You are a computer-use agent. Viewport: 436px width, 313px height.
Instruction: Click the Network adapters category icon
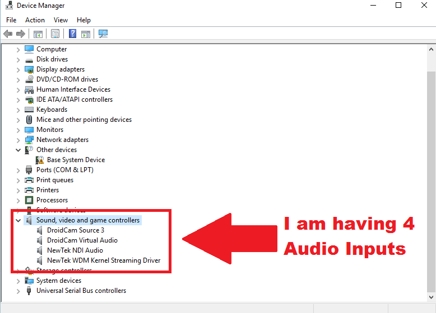point(29,140)
